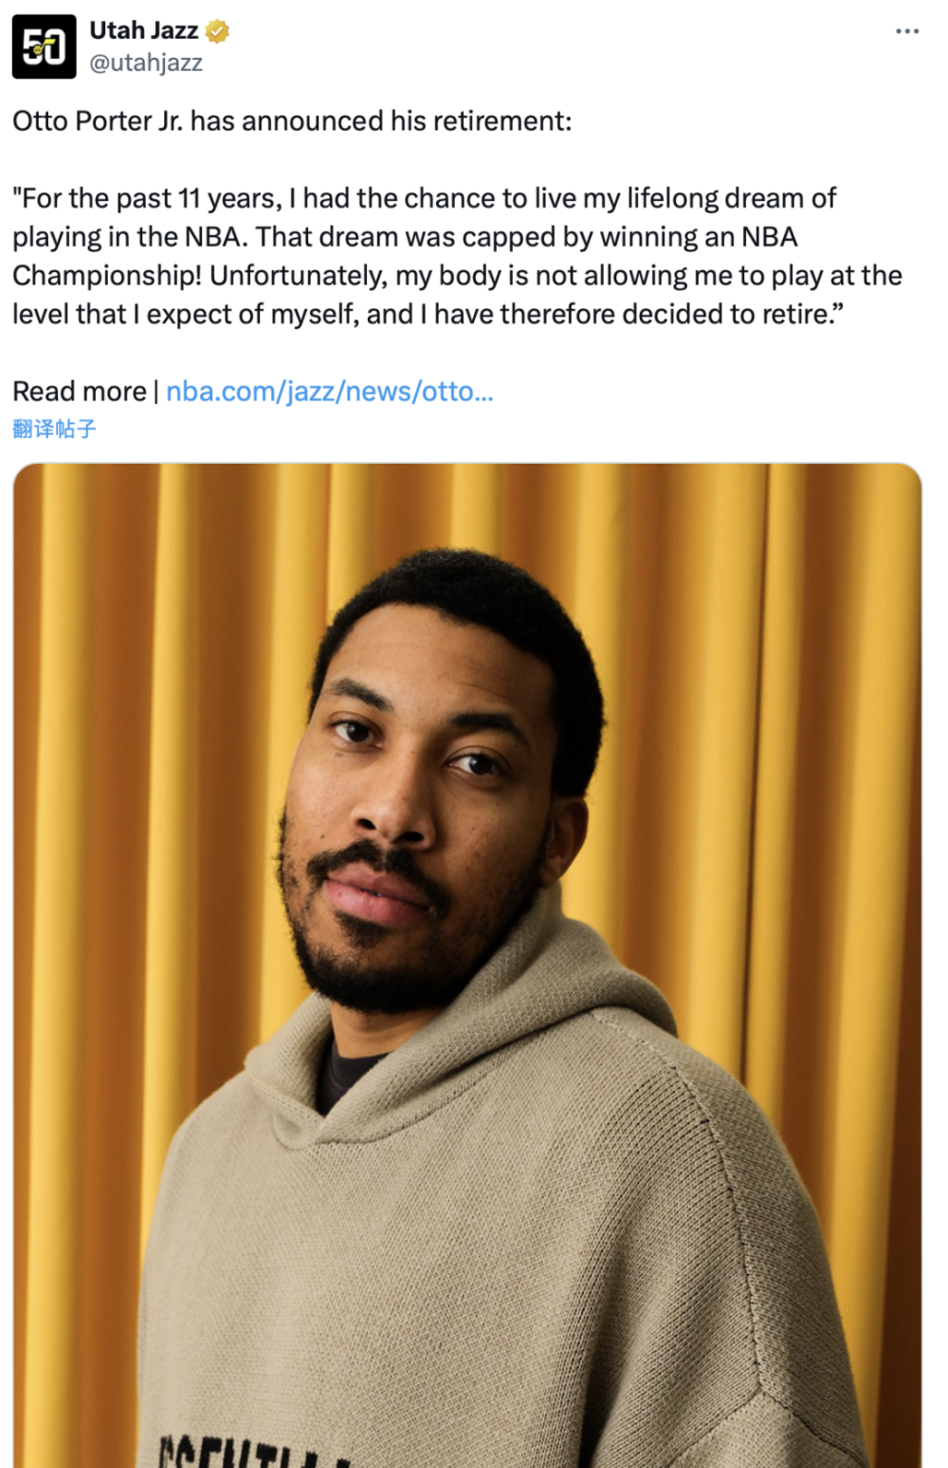Click the Utah Jazz 50 logo avatar
This screenshot has height=1468, width=948.
click(44, 46)
